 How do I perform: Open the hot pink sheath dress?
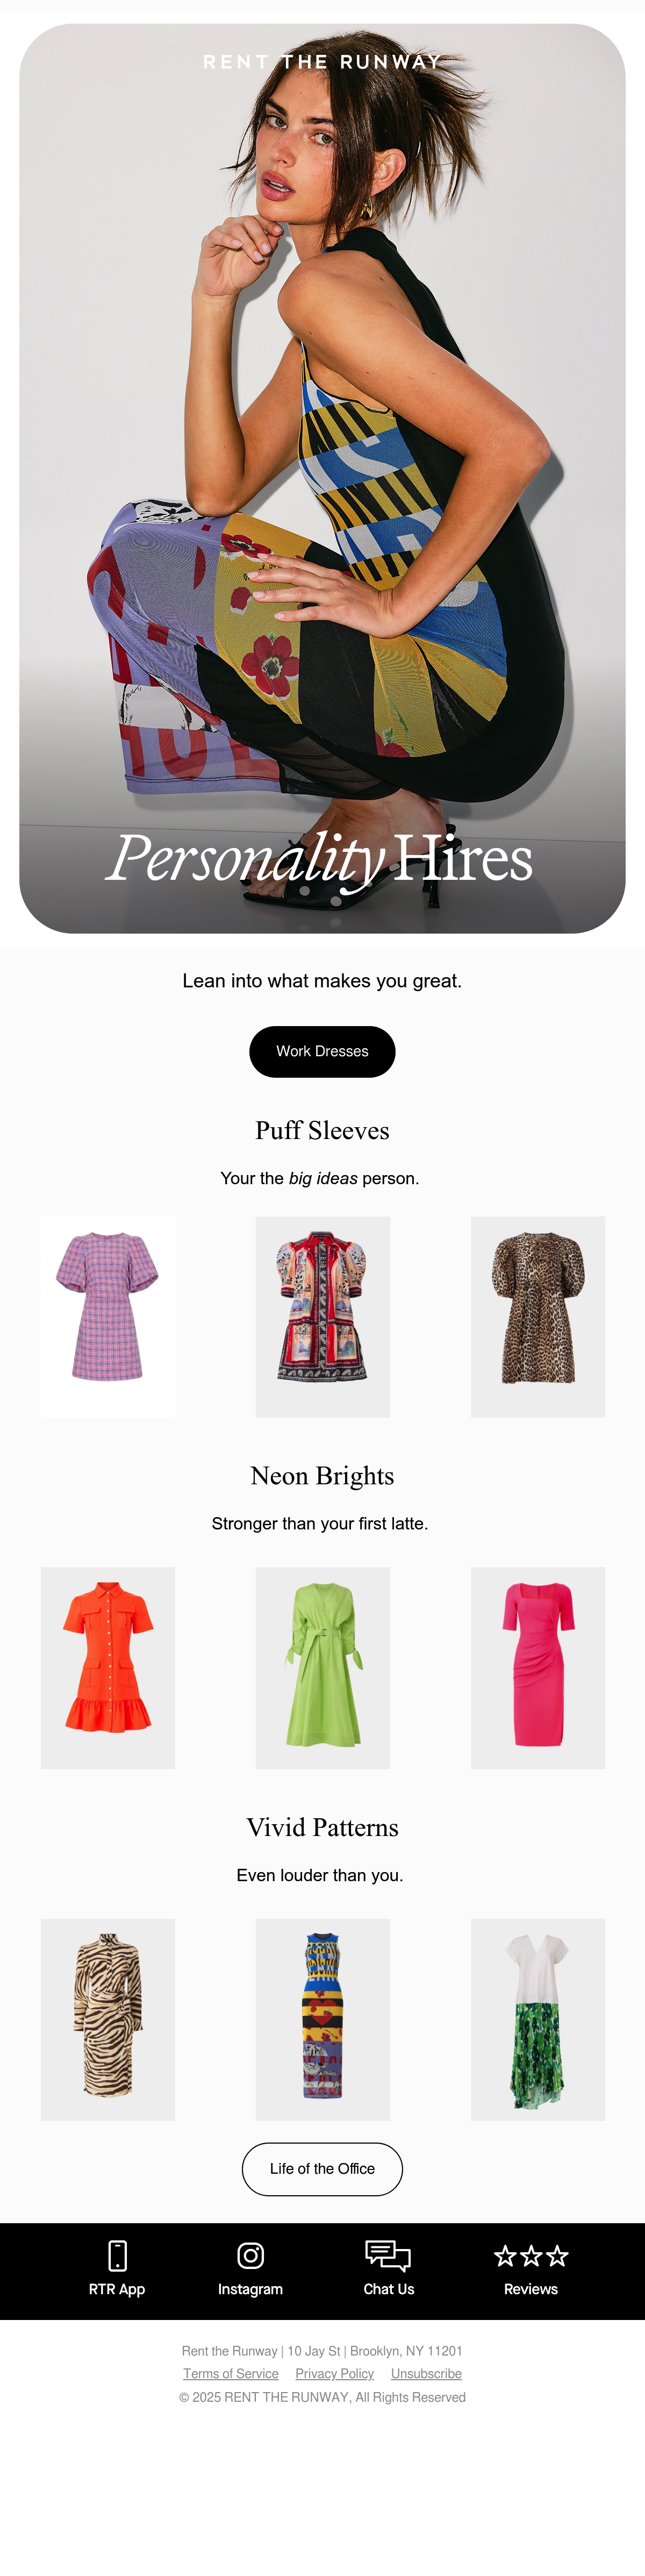tap(538, 1667)
